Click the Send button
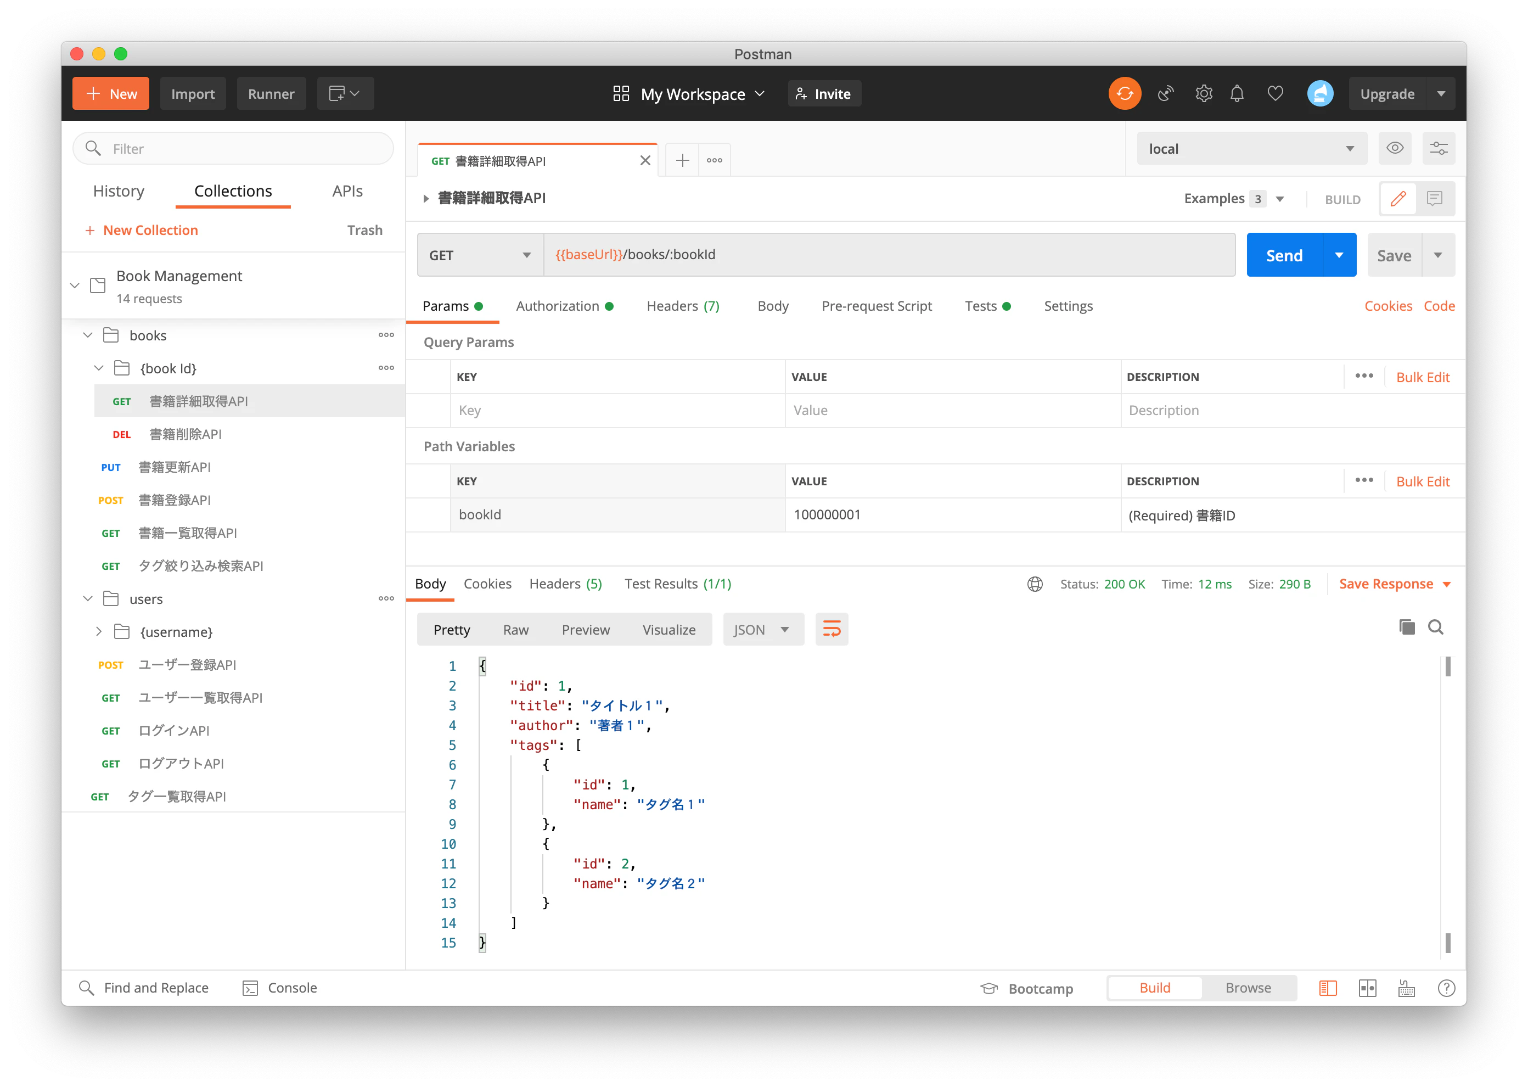This screenshot has width=1528, height=1087. pyautogui.click(x=1284, y=255)
